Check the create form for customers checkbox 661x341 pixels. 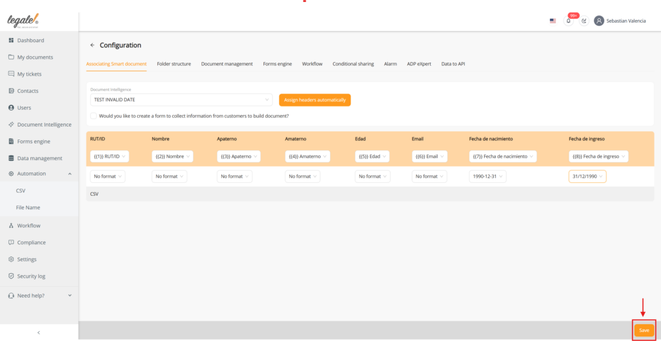coord(93,116)
